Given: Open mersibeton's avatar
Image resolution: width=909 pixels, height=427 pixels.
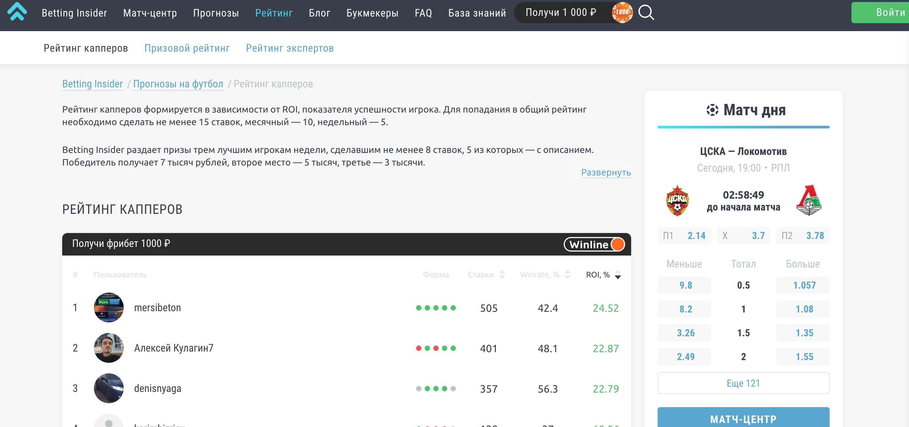Looking at the screenshot, I should coord(109,307).
